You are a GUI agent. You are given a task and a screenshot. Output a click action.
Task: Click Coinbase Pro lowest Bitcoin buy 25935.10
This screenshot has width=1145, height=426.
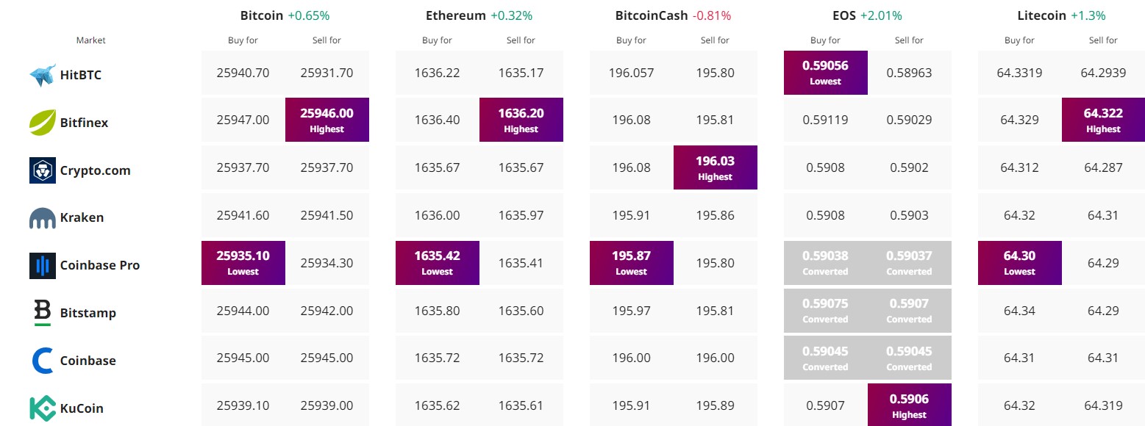click(x=243, y=263)
